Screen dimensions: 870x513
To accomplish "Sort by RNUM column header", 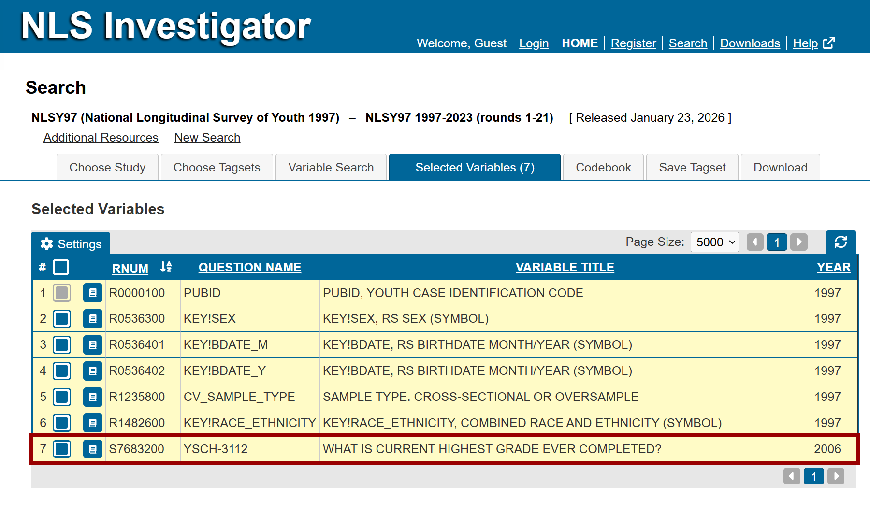I will tap(130, 268).
